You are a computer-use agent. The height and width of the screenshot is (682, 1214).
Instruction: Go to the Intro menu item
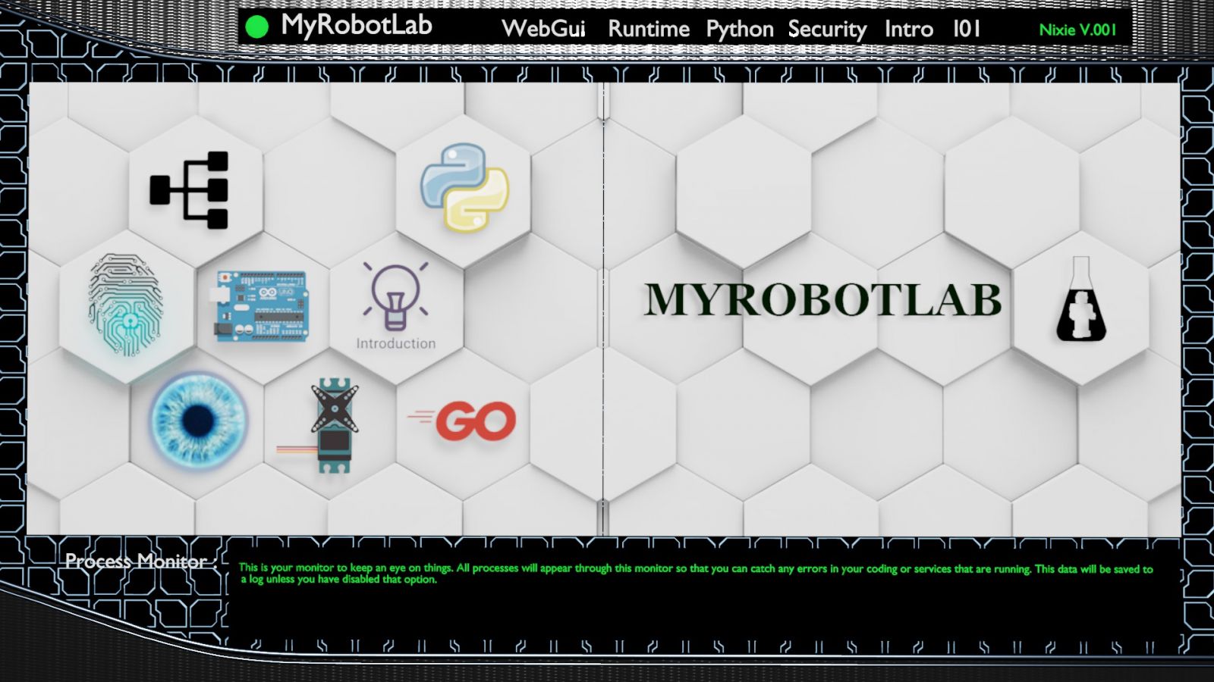[x=908, y=29]
